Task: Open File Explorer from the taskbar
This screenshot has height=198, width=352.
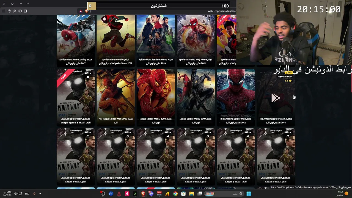Action: (191, 194)
